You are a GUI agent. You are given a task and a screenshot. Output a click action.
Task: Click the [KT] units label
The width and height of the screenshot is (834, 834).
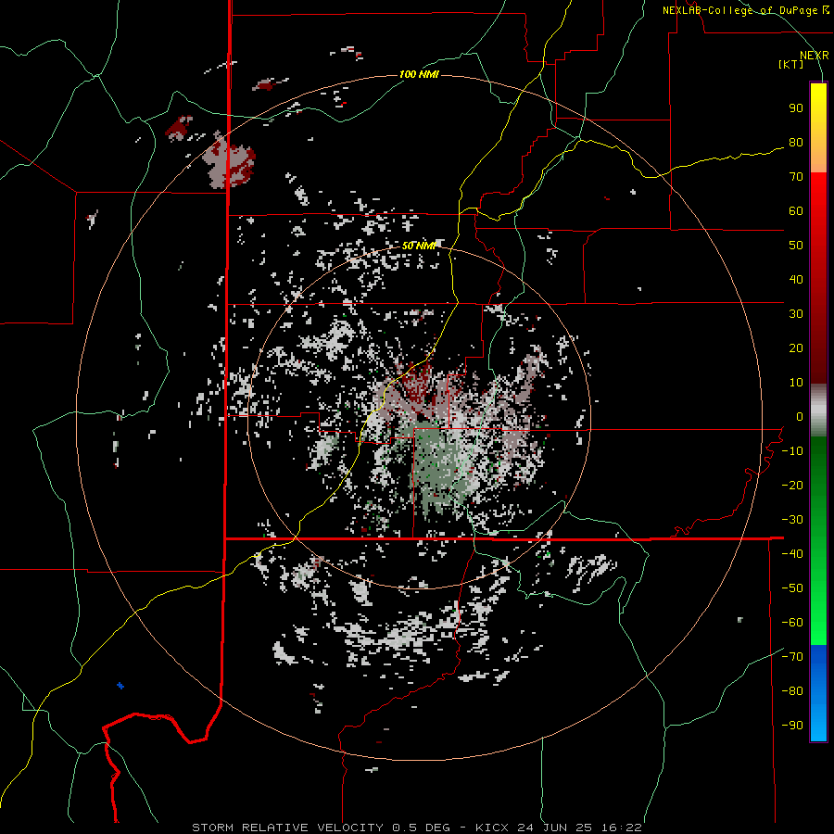(x=790, y=64)
